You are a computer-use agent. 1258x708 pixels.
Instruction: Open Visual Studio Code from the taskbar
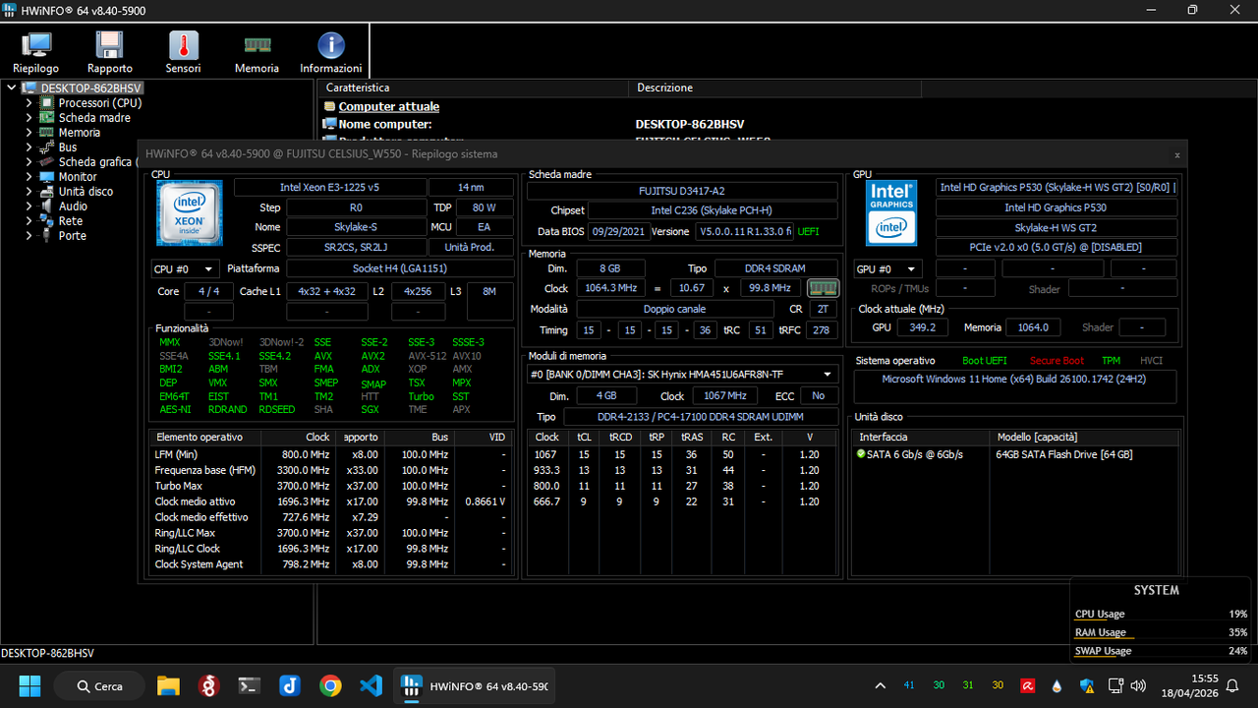[371, 685]
